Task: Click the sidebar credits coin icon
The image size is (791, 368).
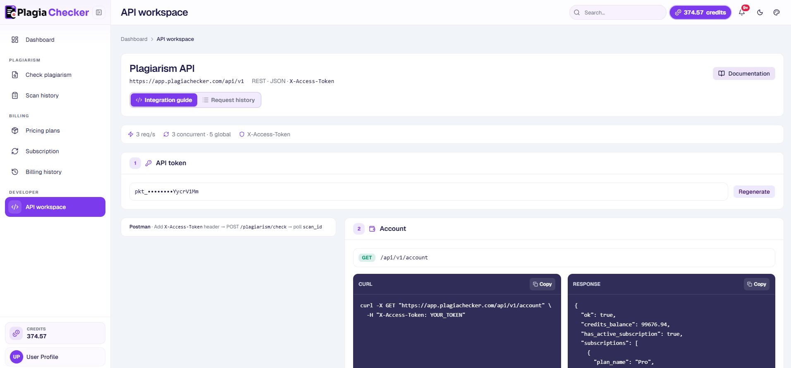Action: pos(16,333)
